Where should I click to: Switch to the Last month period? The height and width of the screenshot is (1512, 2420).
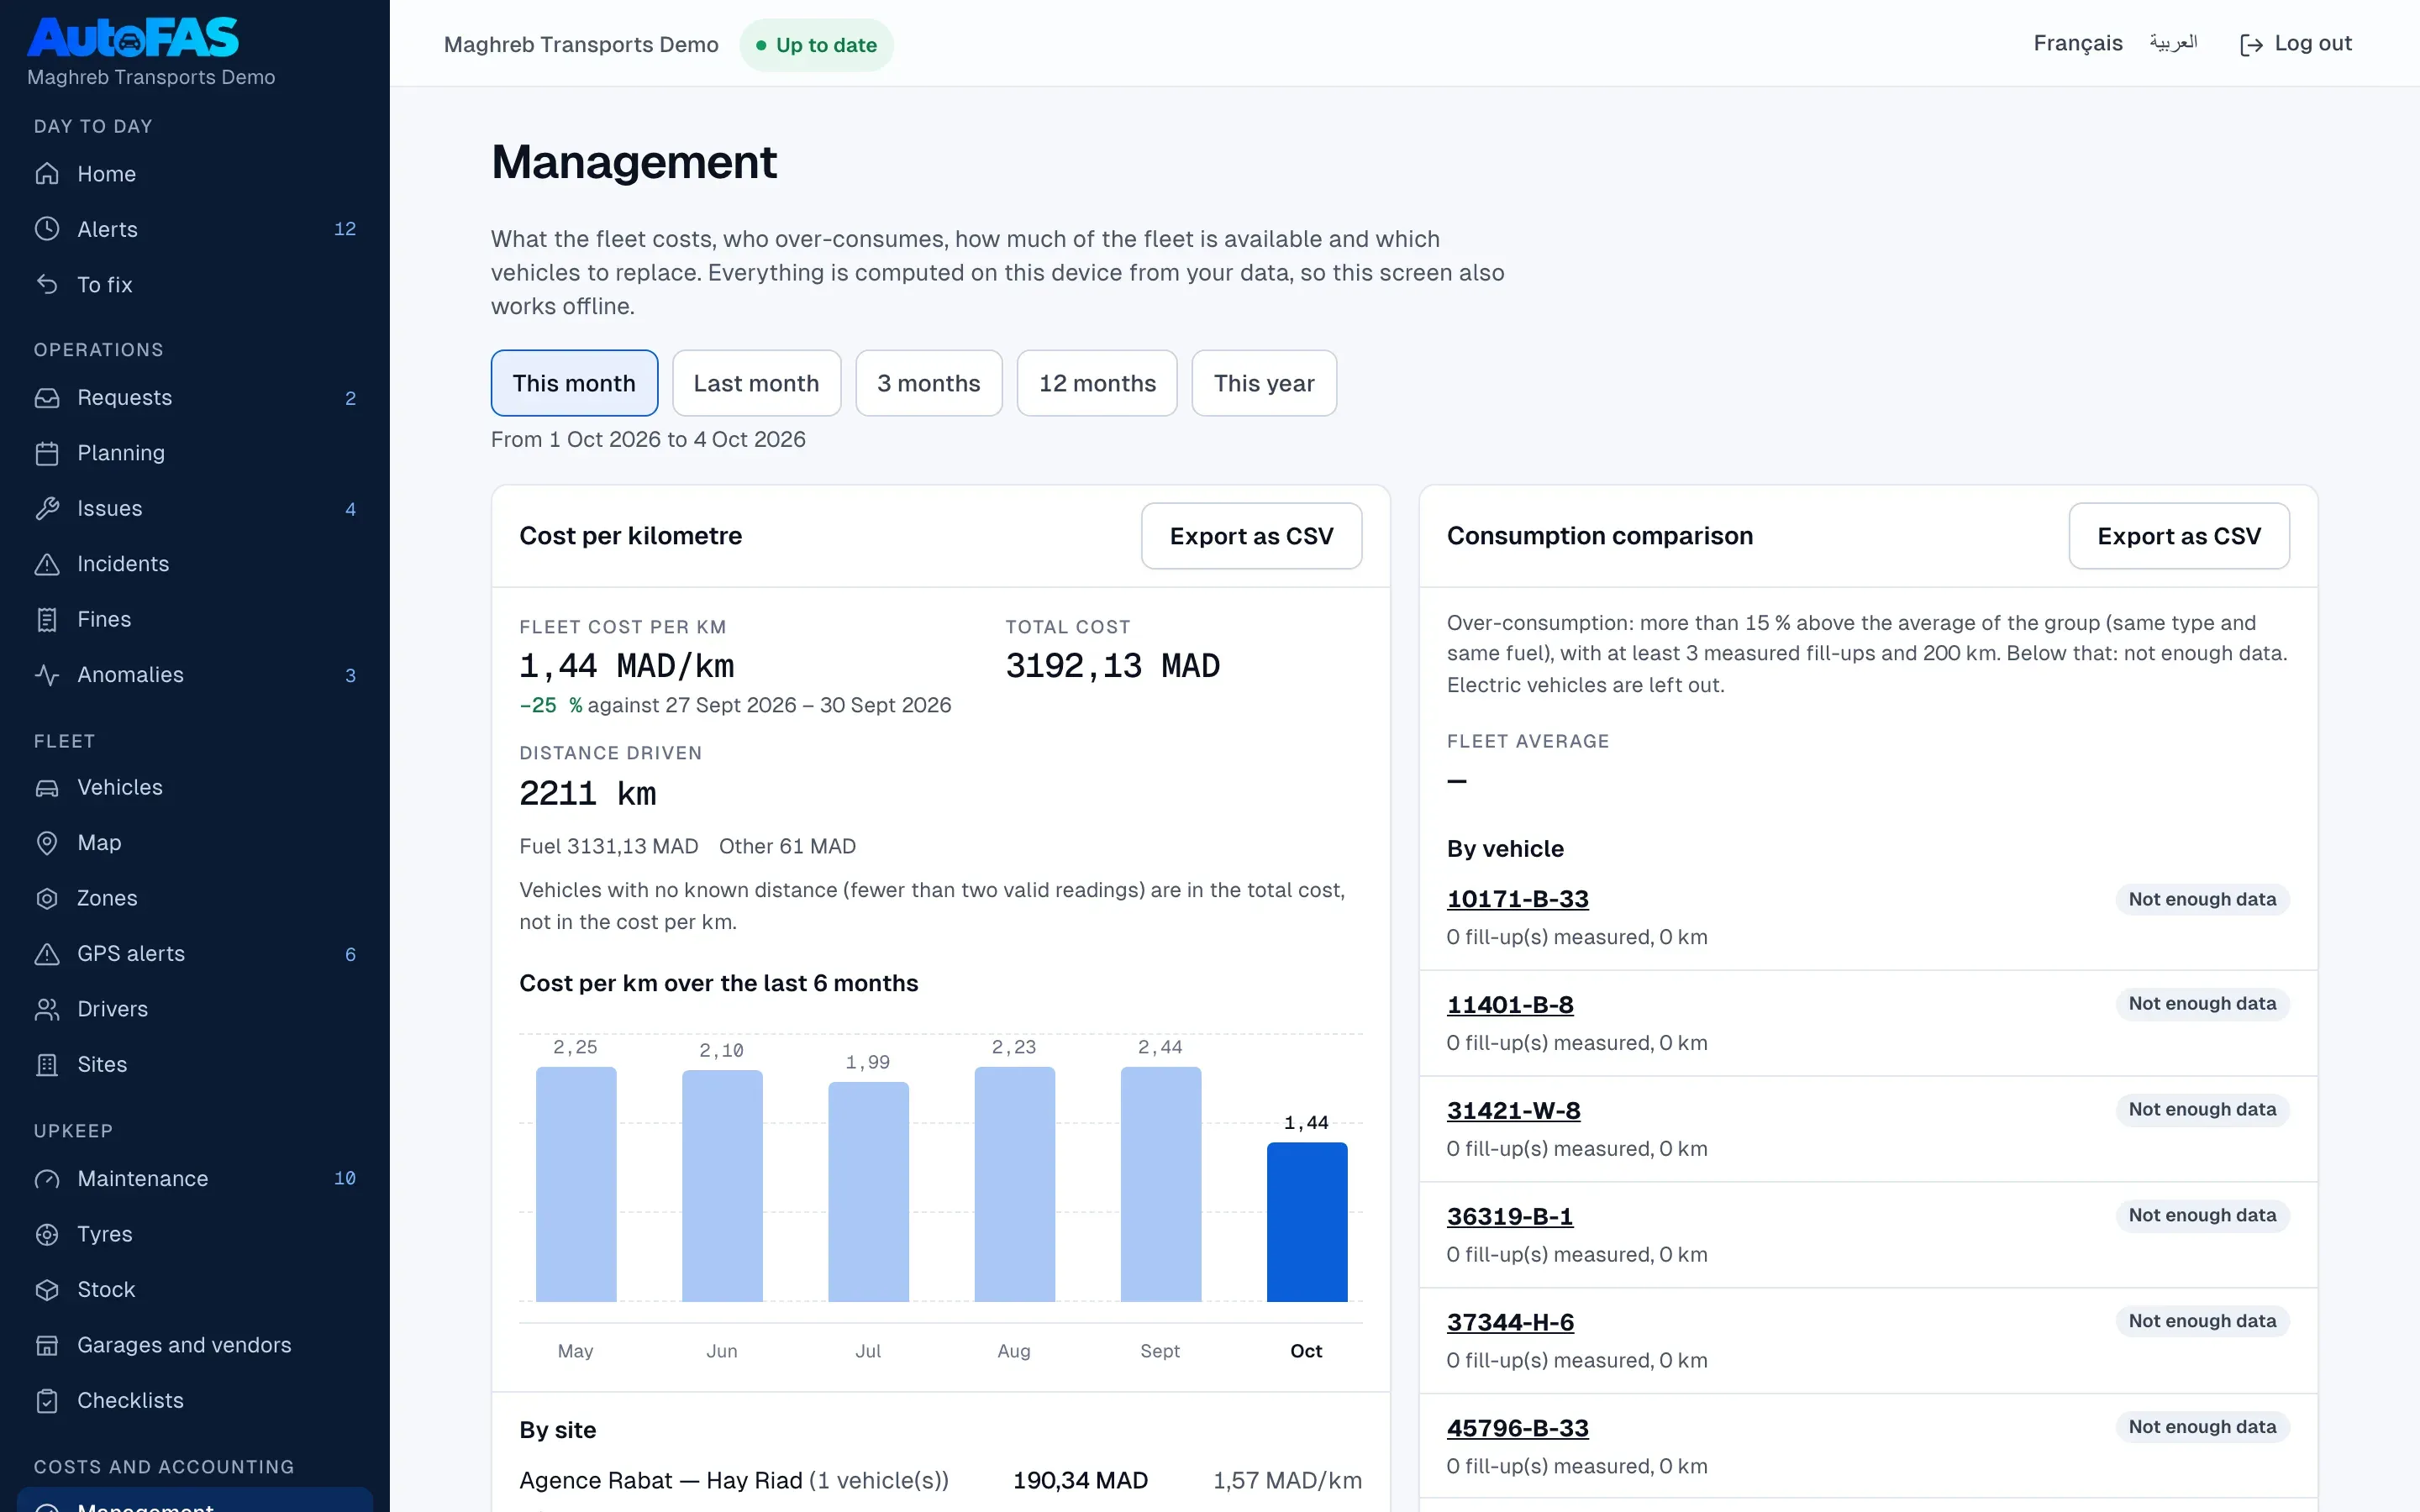tap(756, 383)
